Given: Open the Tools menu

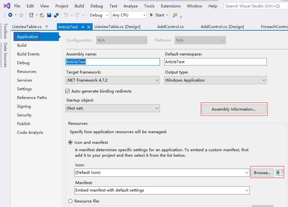Looking at the screenshot, I should 149,6.
